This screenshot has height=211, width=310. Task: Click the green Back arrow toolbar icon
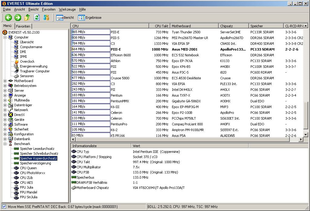8,18
